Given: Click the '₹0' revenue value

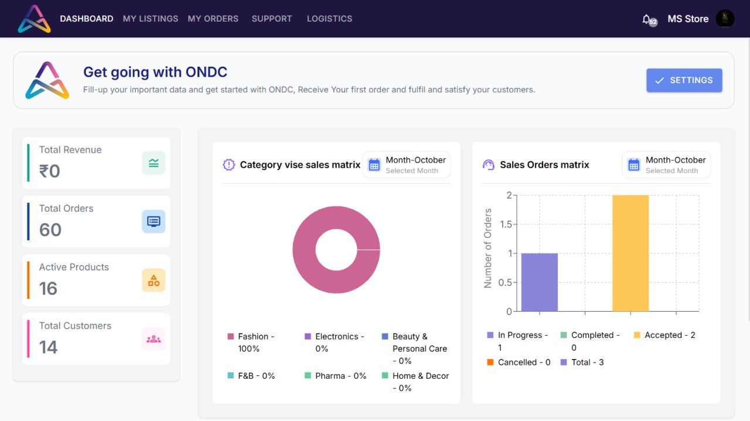Looking at the screenshot, I should click(x=50, y=171).
